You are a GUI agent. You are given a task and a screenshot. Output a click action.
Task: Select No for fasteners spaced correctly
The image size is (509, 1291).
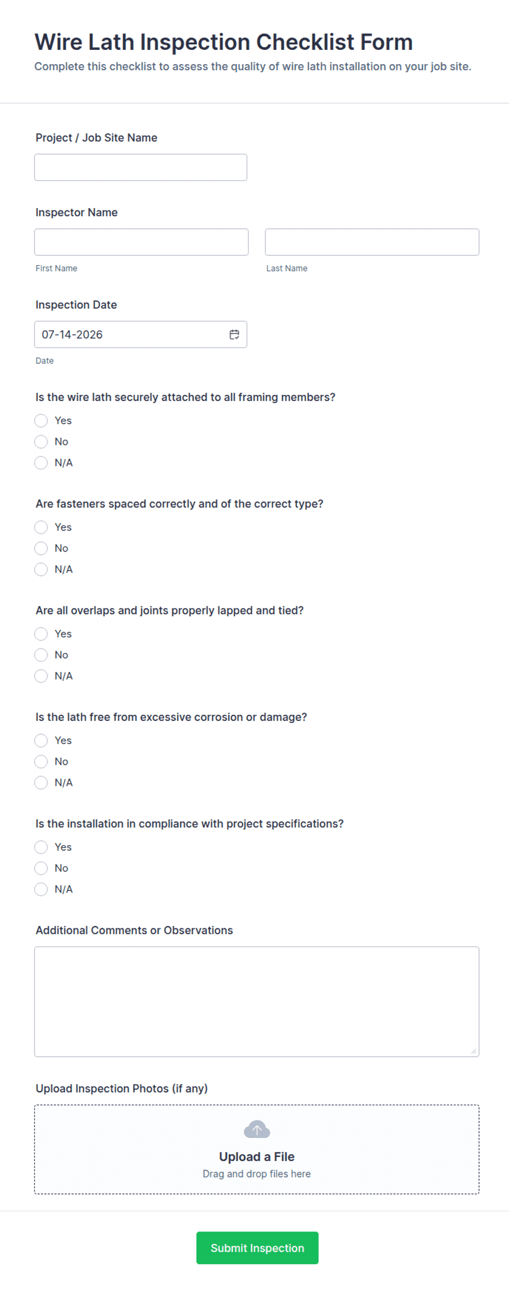[x=41, y=548]
